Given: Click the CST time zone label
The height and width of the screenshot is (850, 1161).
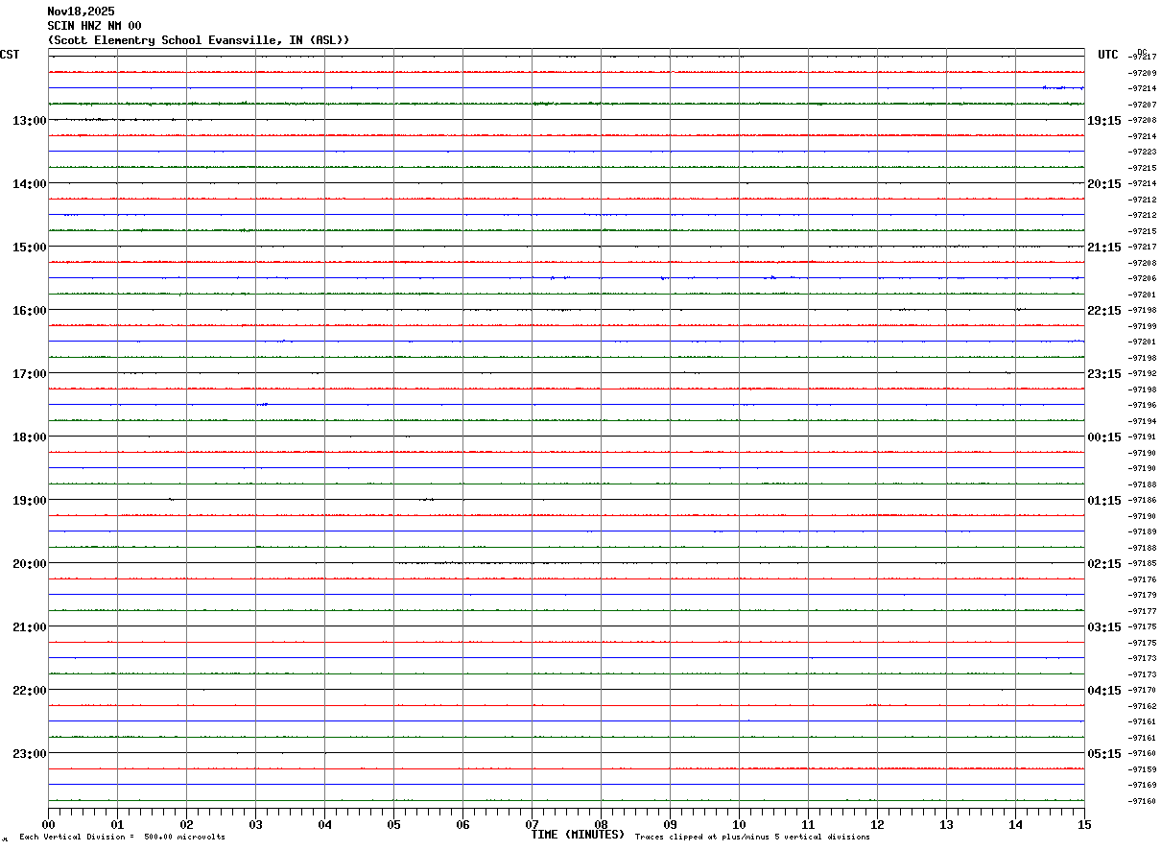Looking at the screenshot, I should tap(10, 55).
